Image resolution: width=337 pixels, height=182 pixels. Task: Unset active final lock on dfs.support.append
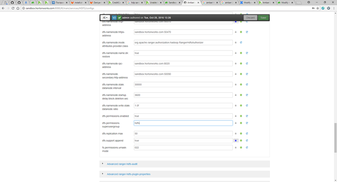click(x=236, y=141)
